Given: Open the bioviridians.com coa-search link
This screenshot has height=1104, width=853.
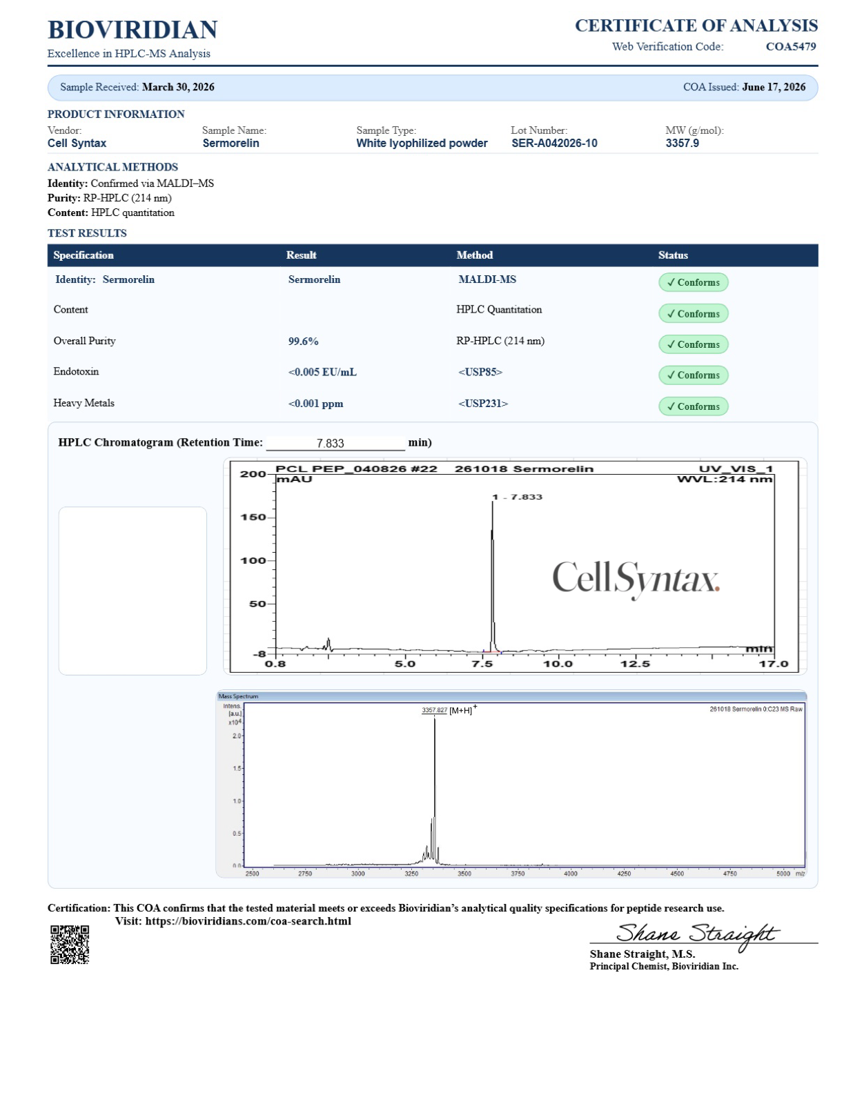Looking at the screenshot, I should point(248,921).
